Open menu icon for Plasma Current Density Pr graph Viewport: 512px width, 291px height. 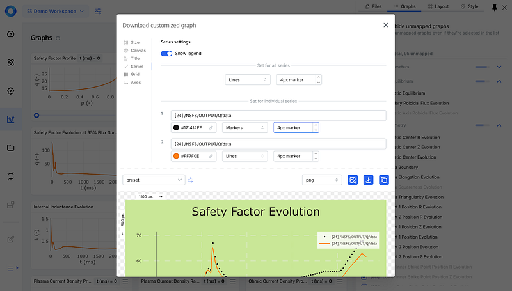click(125, 281)
